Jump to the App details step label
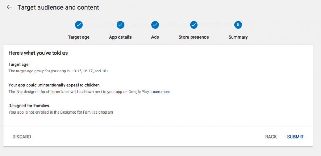321x156 pixels. (x=120, y=37)
